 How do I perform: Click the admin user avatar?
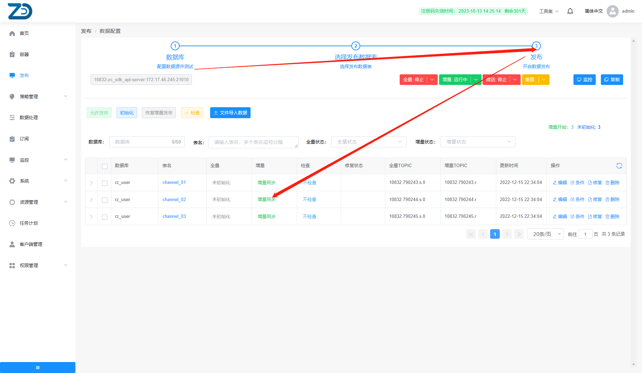pos(613,11)
